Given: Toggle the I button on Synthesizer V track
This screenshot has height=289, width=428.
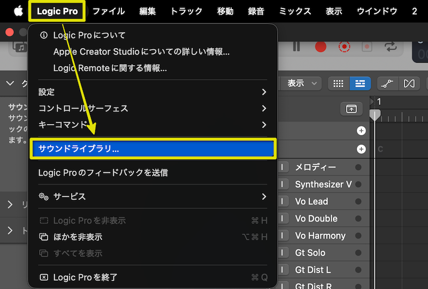Looking at the screenshot, I should coord(282,185).
